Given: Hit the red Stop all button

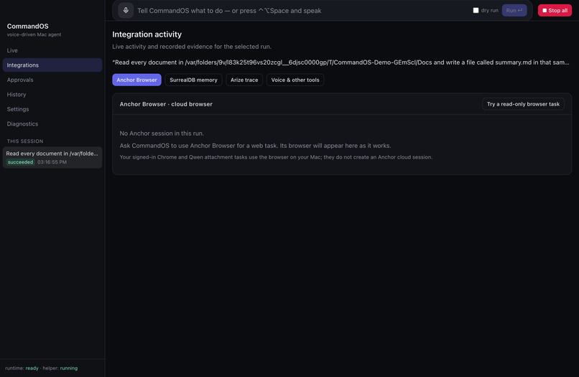Looking at the screenshot, I should pos(555,10).
